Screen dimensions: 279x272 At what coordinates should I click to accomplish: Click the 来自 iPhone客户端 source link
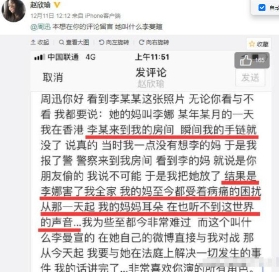pyautogui.click(x=96, y=16)
